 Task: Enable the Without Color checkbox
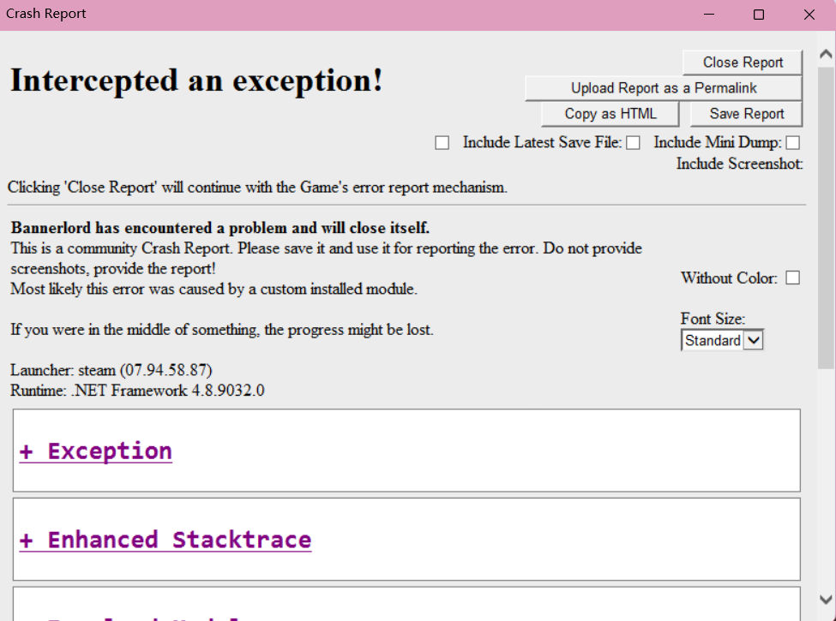click(x=793, y=278)
